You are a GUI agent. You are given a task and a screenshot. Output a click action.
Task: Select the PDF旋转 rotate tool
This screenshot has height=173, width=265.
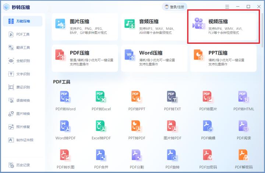coord(172,159)
